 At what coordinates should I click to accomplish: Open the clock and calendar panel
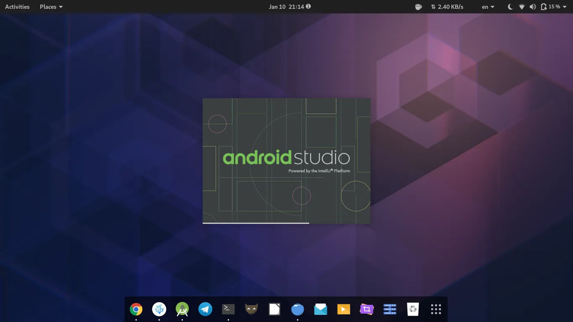pos(290,7)
